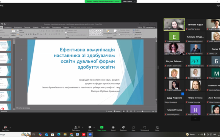Click the slide title text
220x137 pixels.
coord(84,58)
